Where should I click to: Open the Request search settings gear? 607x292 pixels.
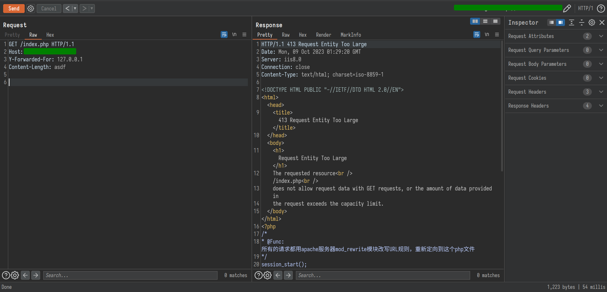15,275
